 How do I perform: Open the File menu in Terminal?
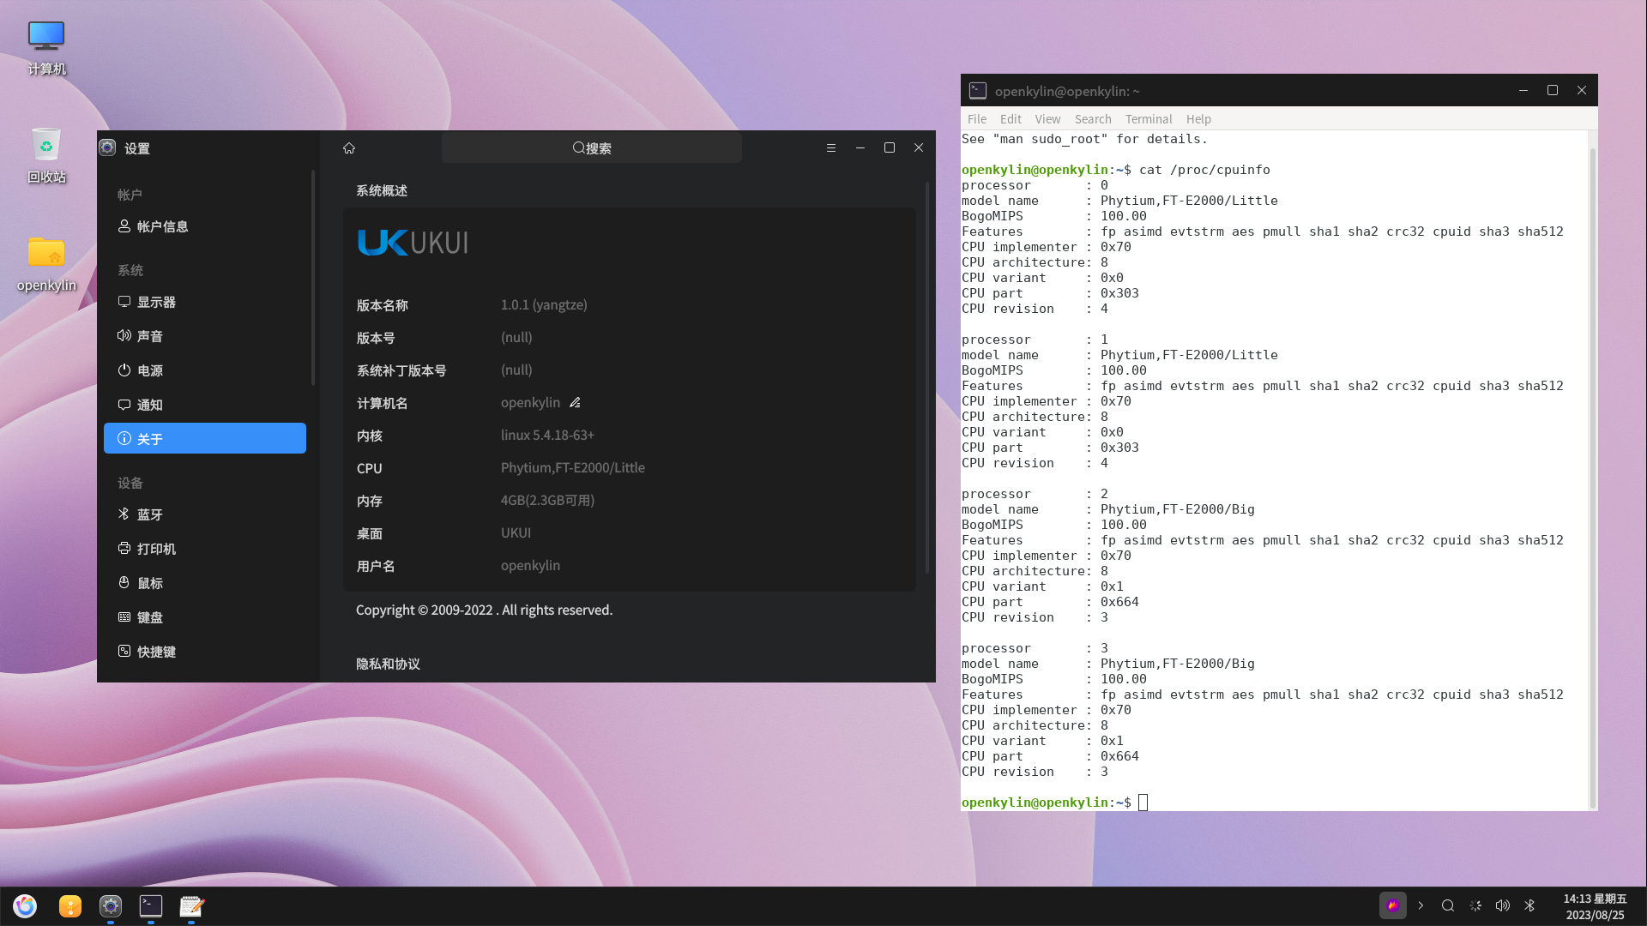[x=977, y=119]
